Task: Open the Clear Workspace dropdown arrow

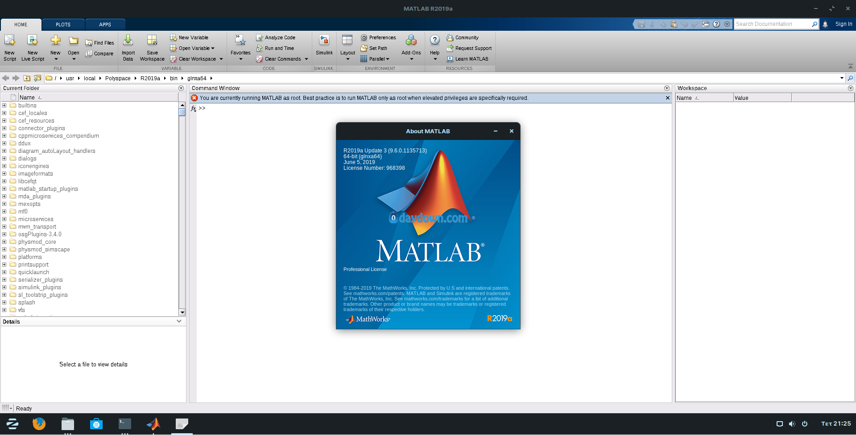Action: click(x=221, y=59)
